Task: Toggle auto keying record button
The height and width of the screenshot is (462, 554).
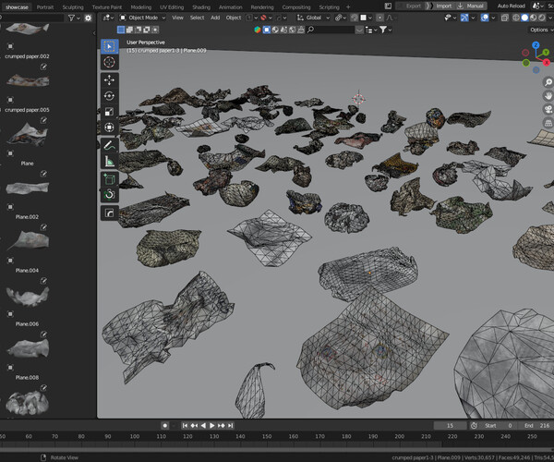Action: click(x=165, y=426)
